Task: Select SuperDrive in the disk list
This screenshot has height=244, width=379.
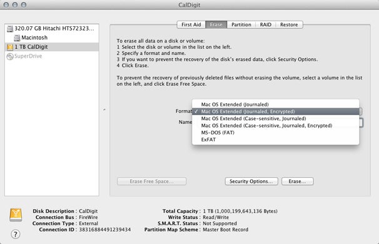Action: pyautogui.click(x=52, y=56)
